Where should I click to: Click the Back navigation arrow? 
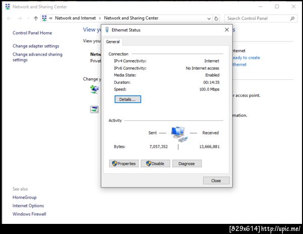pyautogui.click(x=9, y=19)
